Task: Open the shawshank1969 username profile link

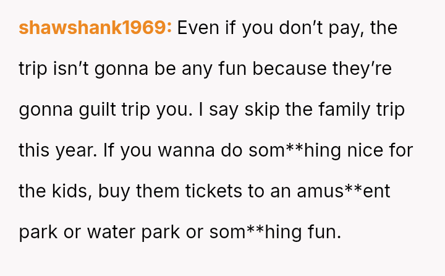Action: tap(95, 28)
